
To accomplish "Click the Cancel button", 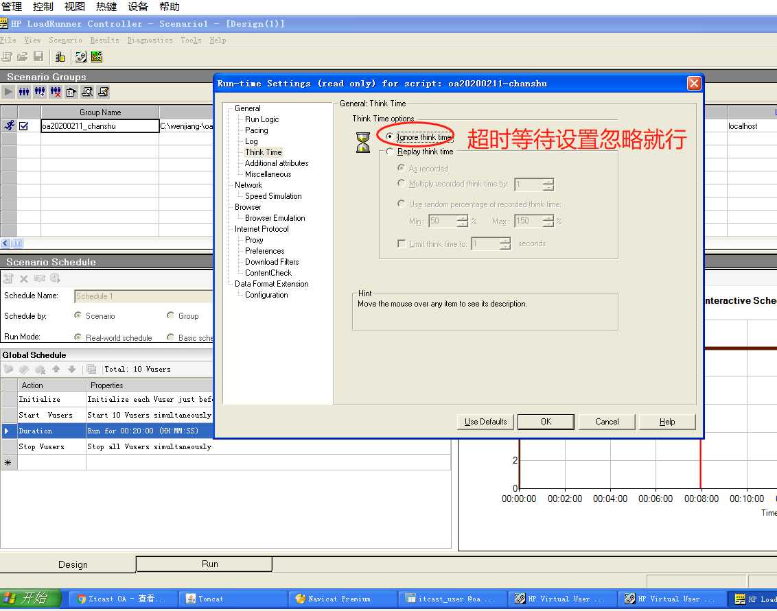I will [607, 421].
